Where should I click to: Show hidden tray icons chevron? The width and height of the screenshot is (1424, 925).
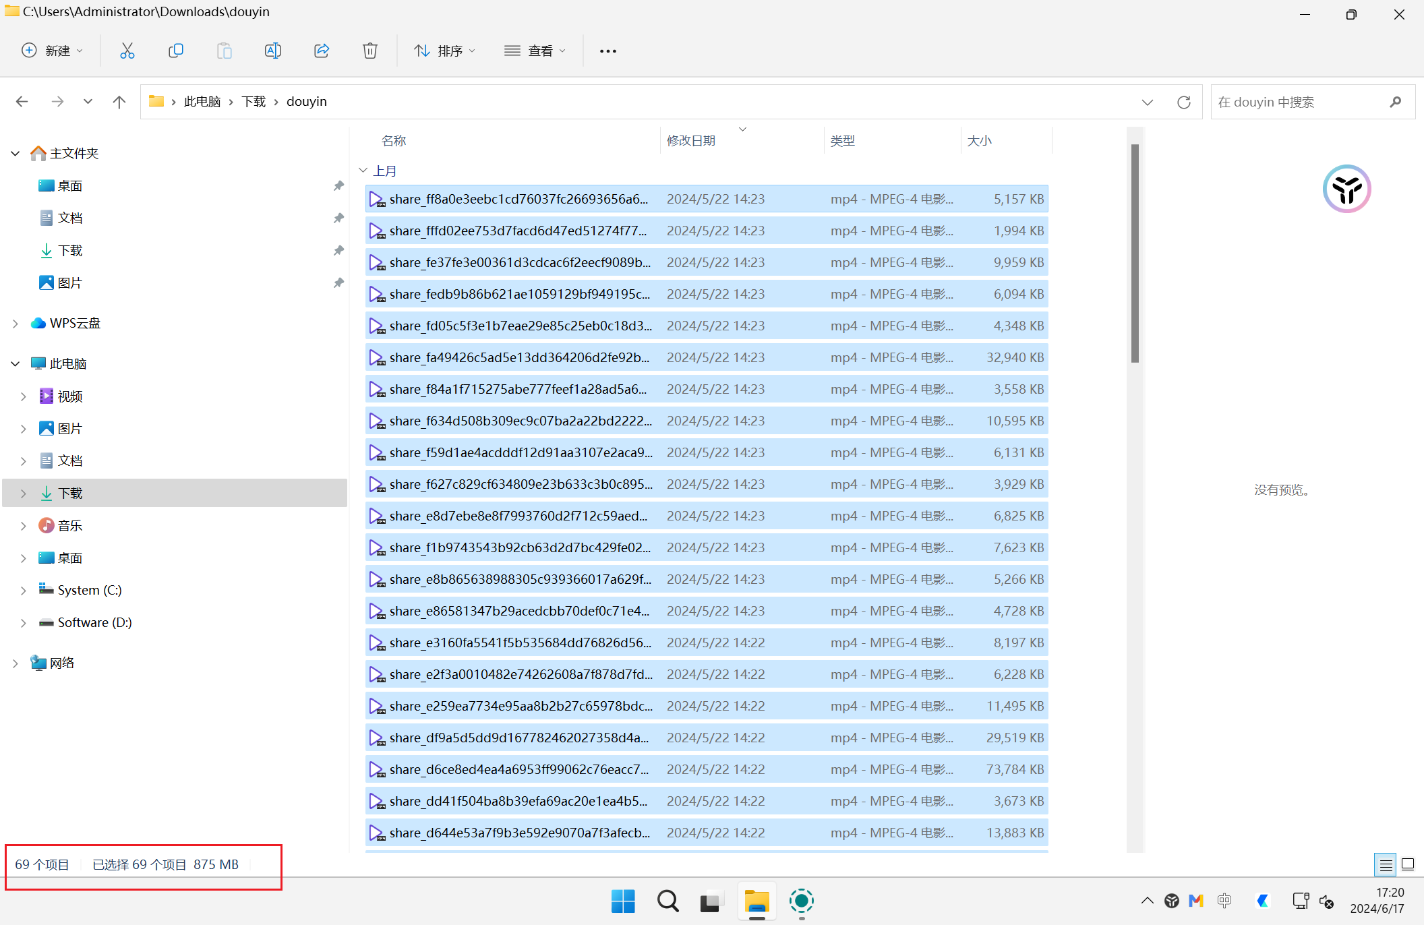(x=1147, y=901)
